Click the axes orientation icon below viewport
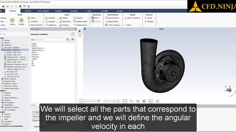This screenshot has width=236, height=132. click(114, 101)
